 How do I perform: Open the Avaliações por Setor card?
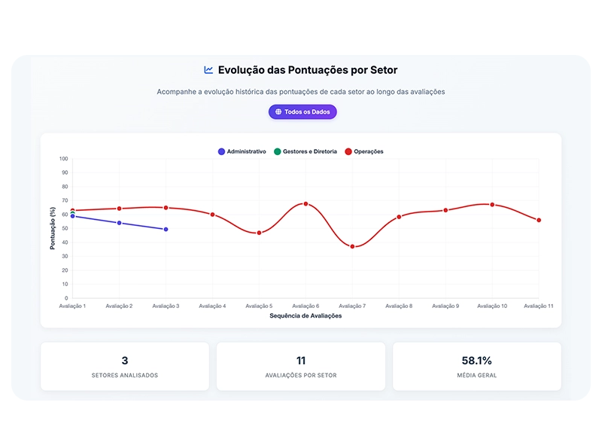coord(301,366)
